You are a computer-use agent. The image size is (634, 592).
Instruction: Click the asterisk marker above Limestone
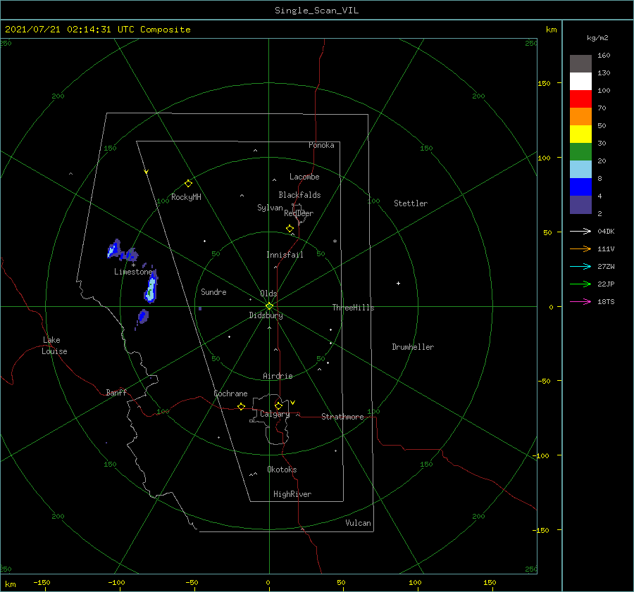[x=133, y=265]
